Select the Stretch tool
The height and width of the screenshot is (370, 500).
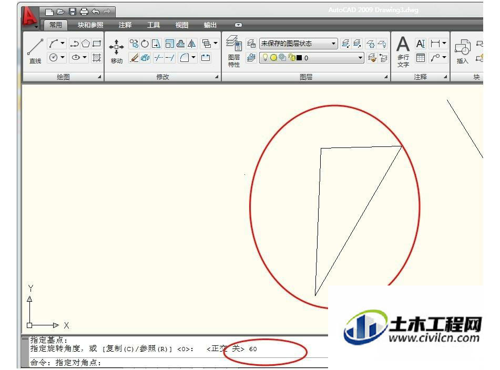[156, 44]
